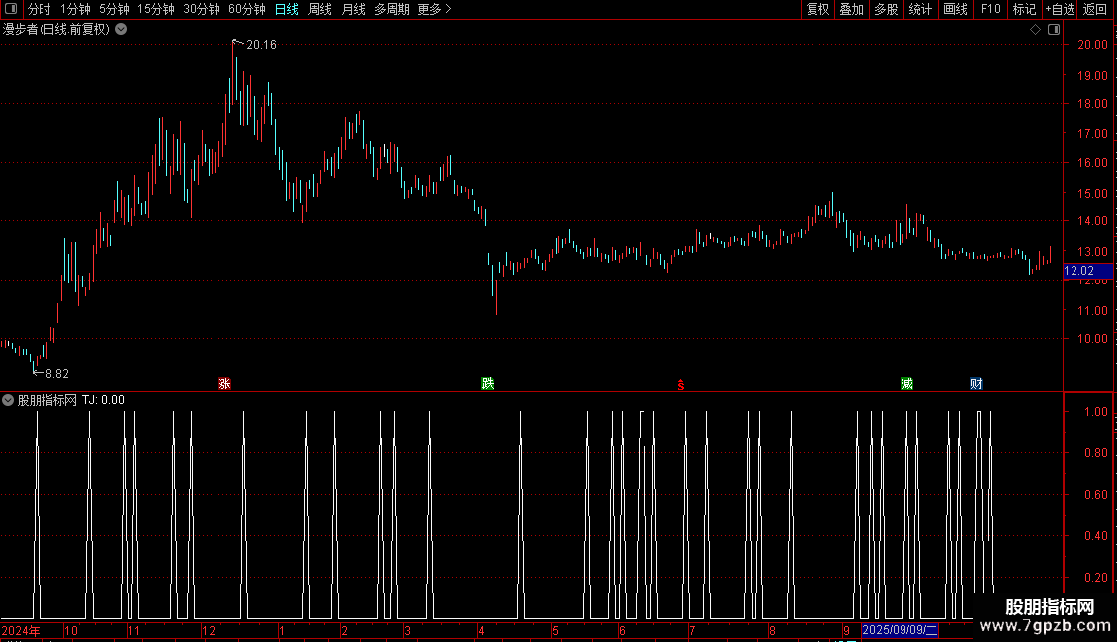Click the diamond icon in the main chart header
This screenshot has height=642, width=1117.
(1036, 30)
